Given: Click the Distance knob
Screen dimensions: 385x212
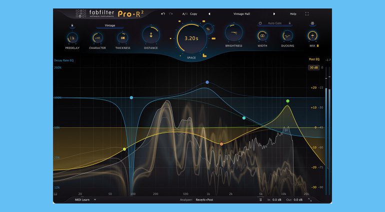Looking at the screenshot, I should [x=151, y=35].
